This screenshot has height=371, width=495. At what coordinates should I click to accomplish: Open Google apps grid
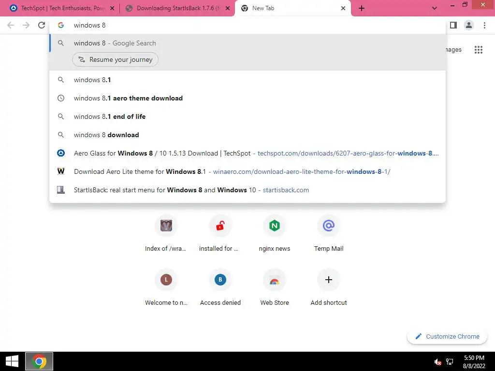479,50
